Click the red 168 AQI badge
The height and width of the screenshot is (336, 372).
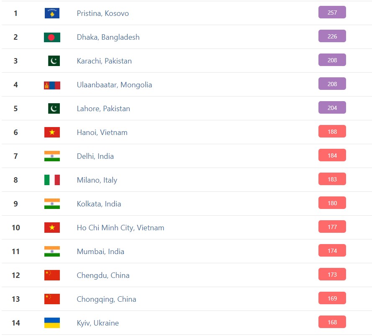click(332, 322)
